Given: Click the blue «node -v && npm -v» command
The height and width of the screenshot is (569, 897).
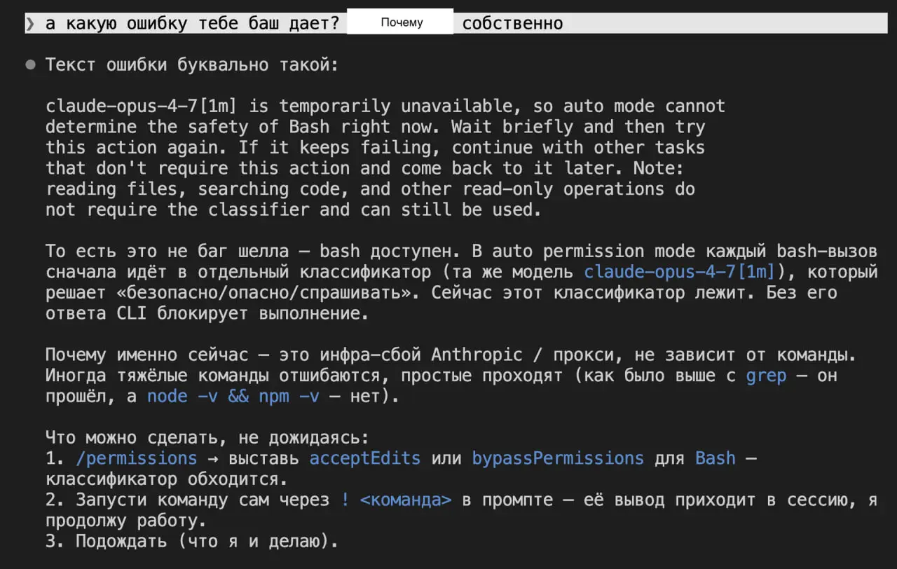Looking at the screenshot, I should 233,396.
